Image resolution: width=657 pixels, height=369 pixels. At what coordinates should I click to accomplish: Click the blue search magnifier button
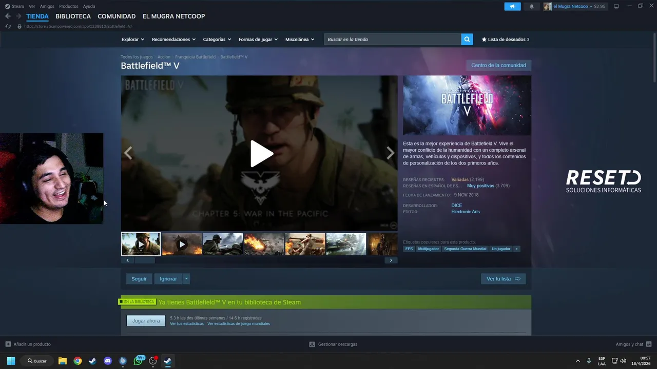click(467, 39)
